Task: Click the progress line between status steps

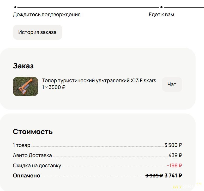Action: [x=88, y=7]
